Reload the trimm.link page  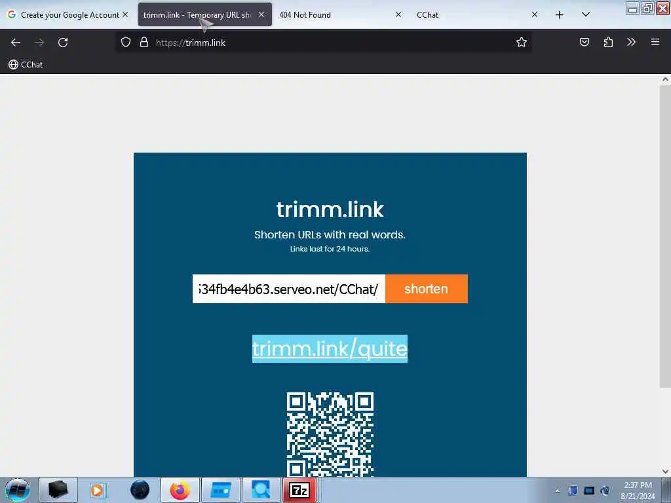click(63, 43)
